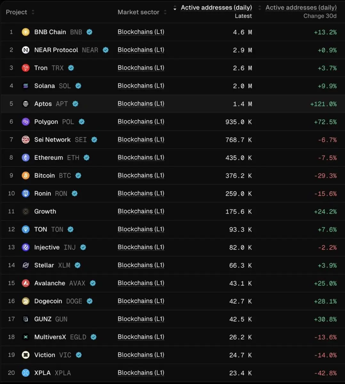
Task: Open the Injective project link
Action: pos(47,247)
